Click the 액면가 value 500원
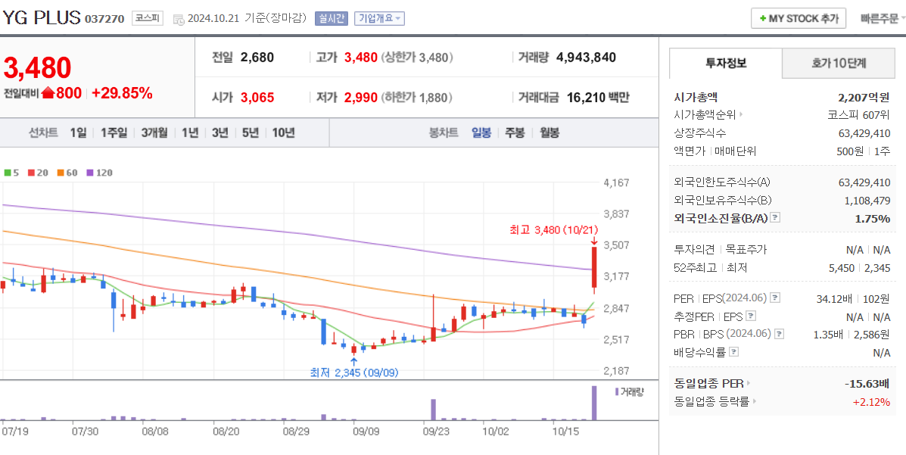 [x=851, y=151]
